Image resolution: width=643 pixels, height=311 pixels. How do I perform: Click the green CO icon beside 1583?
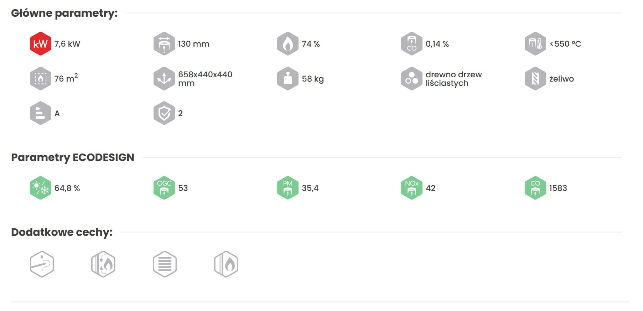(x=535, y=188)
